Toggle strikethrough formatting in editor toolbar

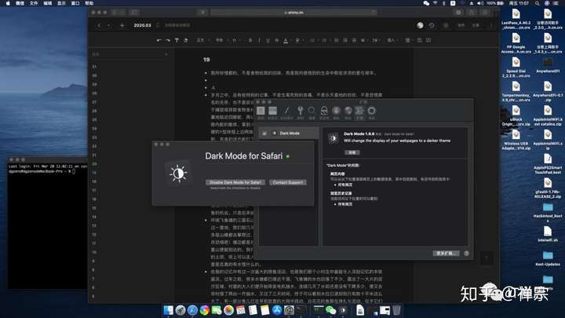[277, 40]
